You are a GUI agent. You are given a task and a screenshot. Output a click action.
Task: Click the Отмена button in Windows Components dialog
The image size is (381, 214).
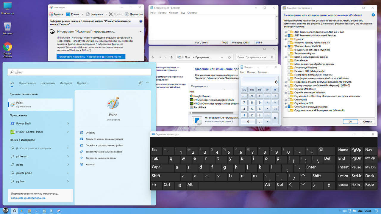pyautogui.click(x=367, y=122)
